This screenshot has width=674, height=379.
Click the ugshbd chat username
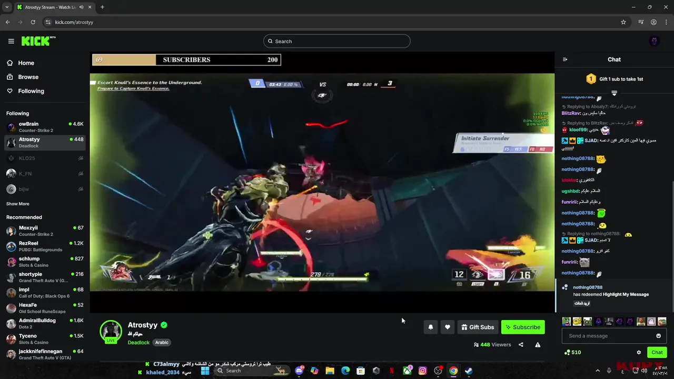point(570,191)
